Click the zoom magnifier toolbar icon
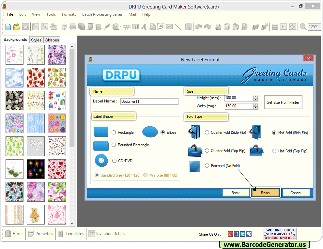This screenshot has height=249, width=323. (x=303, y=27)
